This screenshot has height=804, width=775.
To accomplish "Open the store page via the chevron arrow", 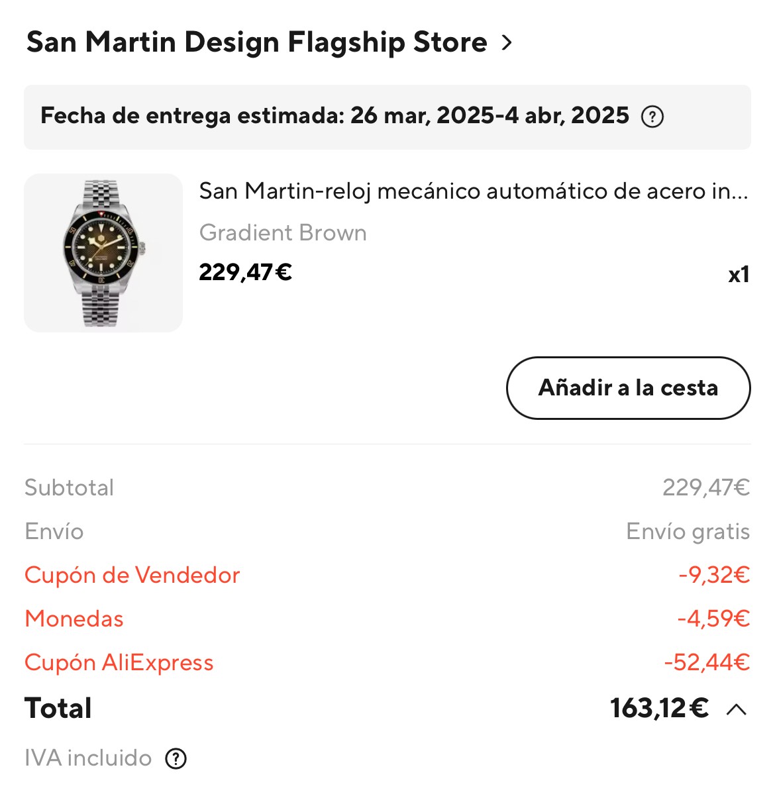I will point(507,43).
